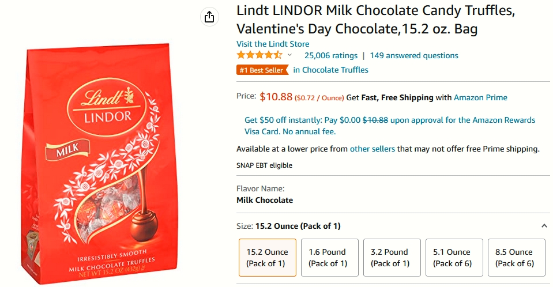The width and height of the screenshot is (553, 287).
Task: Pick the 8.5 Ounce (Pack of 6) option
Action: tap(516, 258)
